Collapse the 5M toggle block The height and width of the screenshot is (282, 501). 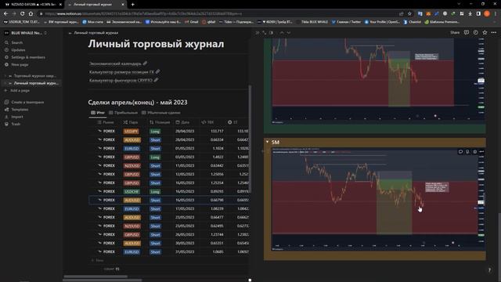[268, 142]
